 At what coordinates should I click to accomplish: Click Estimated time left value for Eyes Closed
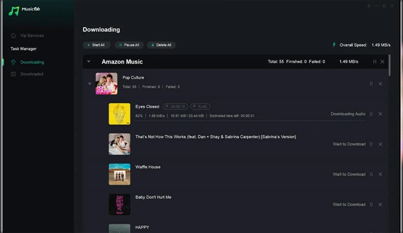(x=247, y=116)
